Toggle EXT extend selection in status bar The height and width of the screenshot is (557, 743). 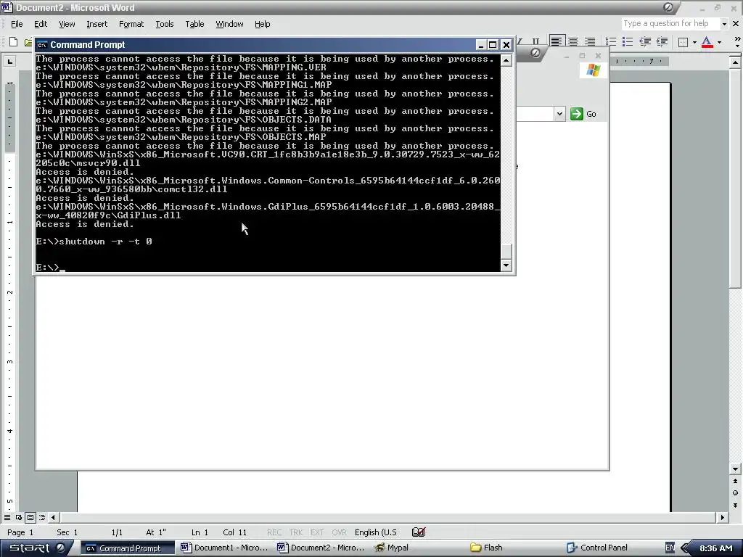317,532
